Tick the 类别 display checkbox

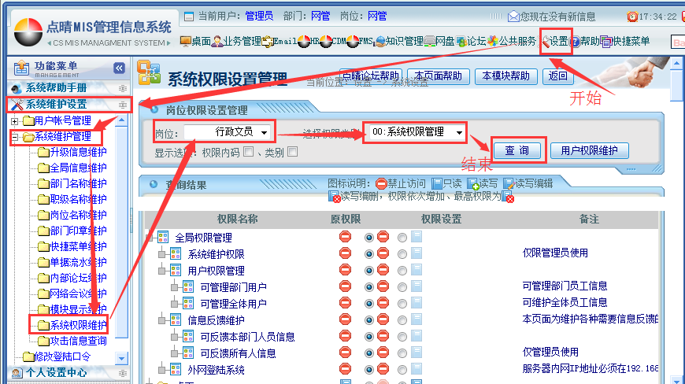click(292, 152)
